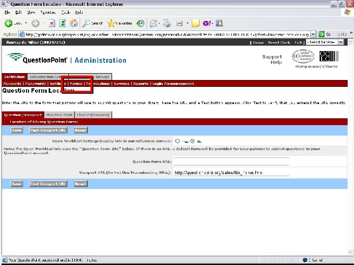The width and height of the screenshot is (354, 265).
Task: Click the red Stop icon
Action: tap(52, 23)
